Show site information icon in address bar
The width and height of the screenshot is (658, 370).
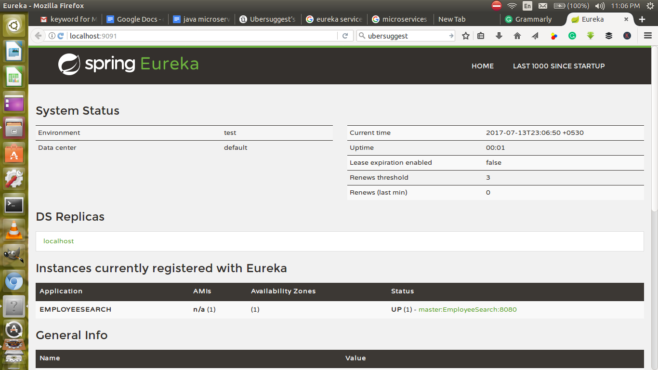pos(52,36)
